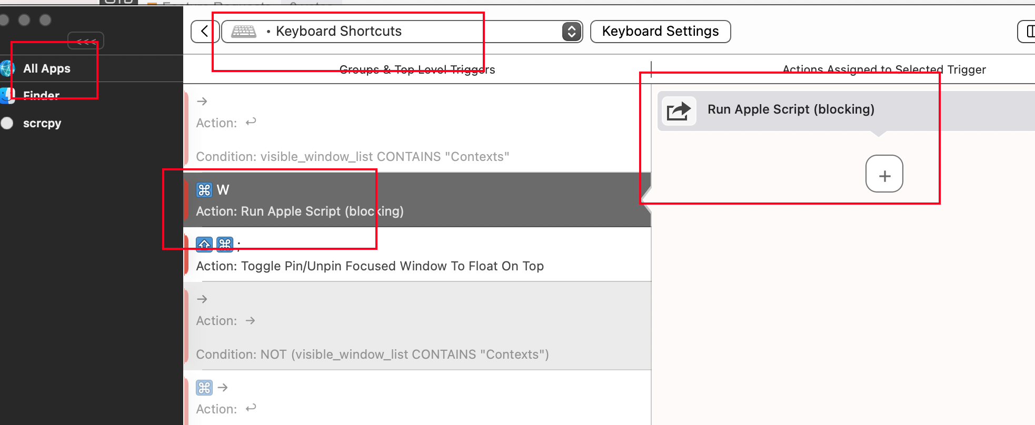The width and height of the screenshot is (1035, 425).
Task: Click the share-arrow icon of Run Apple Script action
Action: coord(679,111)
